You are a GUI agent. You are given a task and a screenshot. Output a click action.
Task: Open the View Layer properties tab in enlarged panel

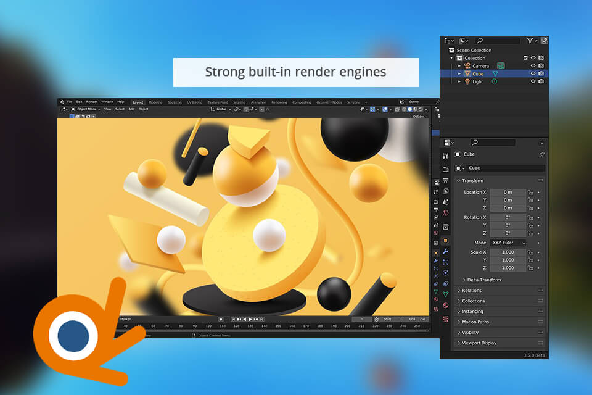tap(445, 191)
